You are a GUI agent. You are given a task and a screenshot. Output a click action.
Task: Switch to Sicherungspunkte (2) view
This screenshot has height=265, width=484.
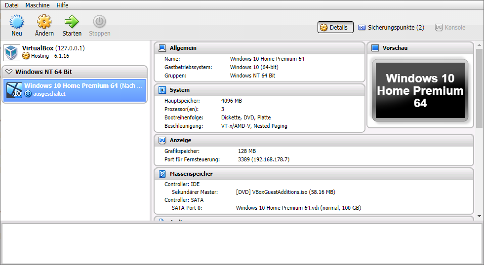391,28
